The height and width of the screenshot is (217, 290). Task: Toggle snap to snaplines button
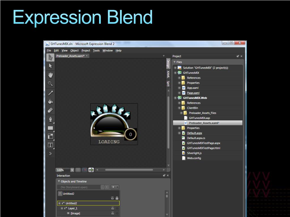(x=91, y=170)
